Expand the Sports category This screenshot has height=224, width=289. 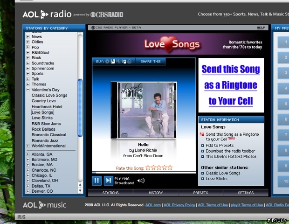coord(28,74)
